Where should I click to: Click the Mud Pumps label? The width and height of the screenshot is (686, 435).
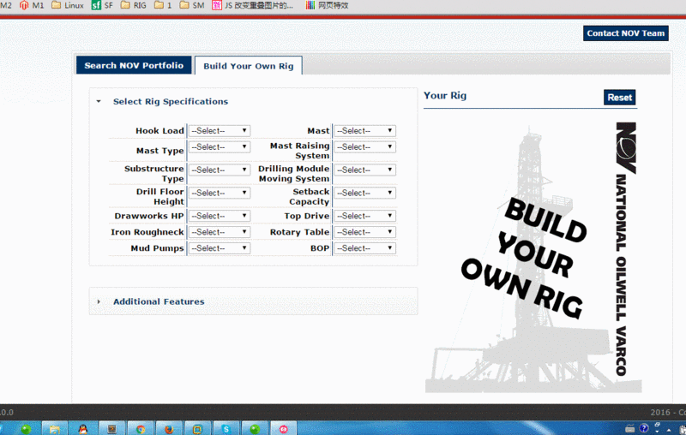(x=157, y=248)
